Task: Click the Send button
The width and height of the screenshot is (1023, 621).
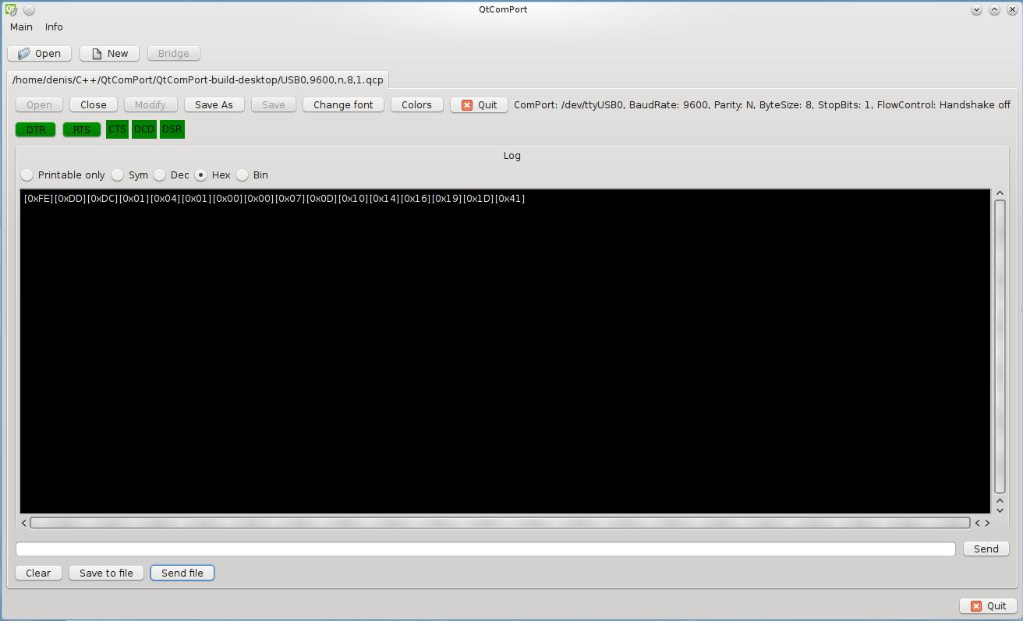Action: tap(986, 549)
